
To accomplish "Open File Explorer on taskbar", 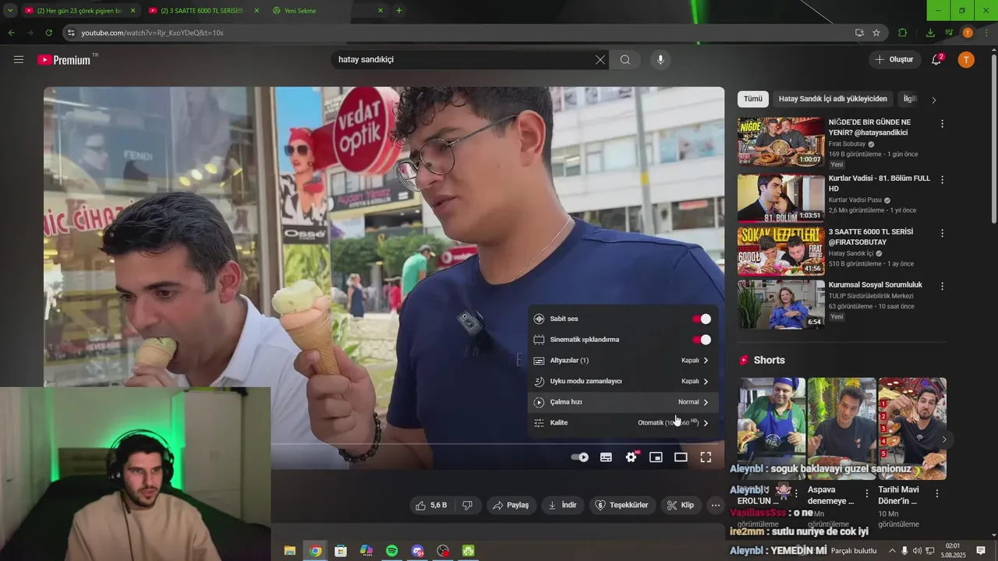I will click(289, 551).
